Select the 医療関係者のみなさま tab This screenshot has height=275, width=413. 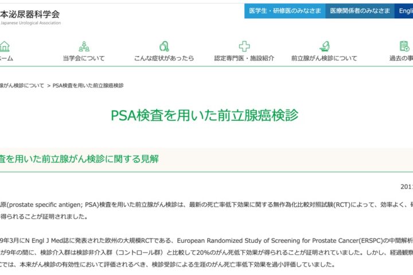click(360, 11)
